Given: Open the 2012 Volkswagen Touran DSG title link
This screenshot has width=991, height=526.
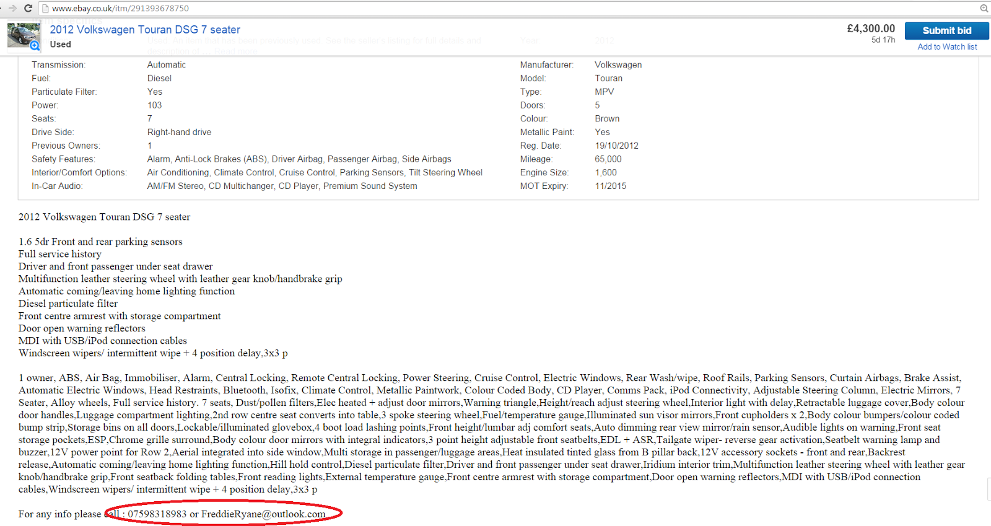Looking at the screenshot, I should pyautogui.click(x=145, y=30).
